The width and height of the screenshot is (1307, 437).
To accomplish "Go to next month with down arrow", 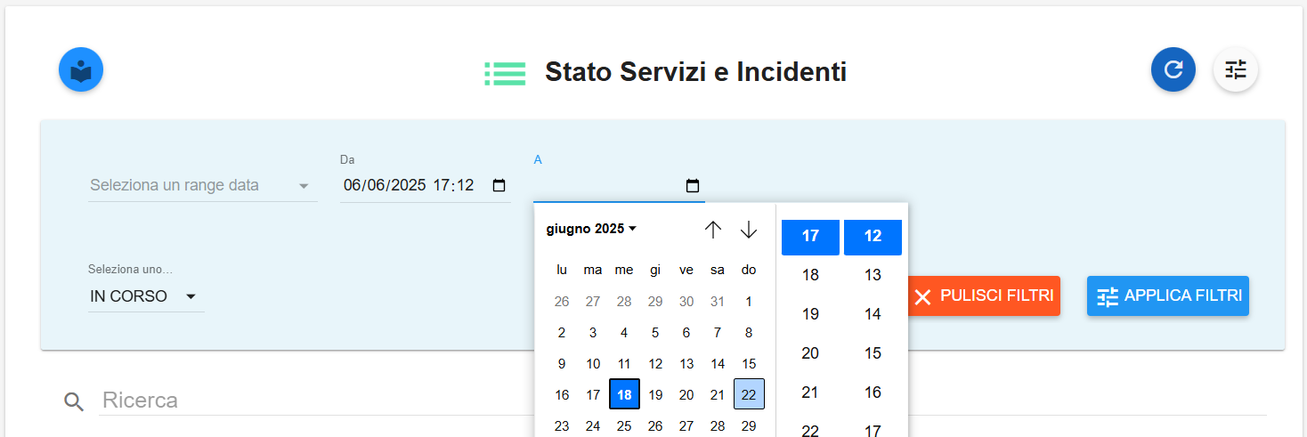I will (x=749, y=230).
